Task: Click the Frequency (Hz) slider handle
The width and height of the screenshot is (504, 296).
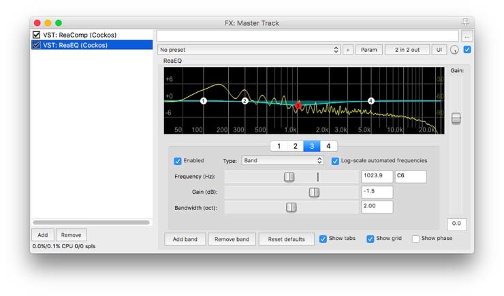Action: click(x=289, y=177)
